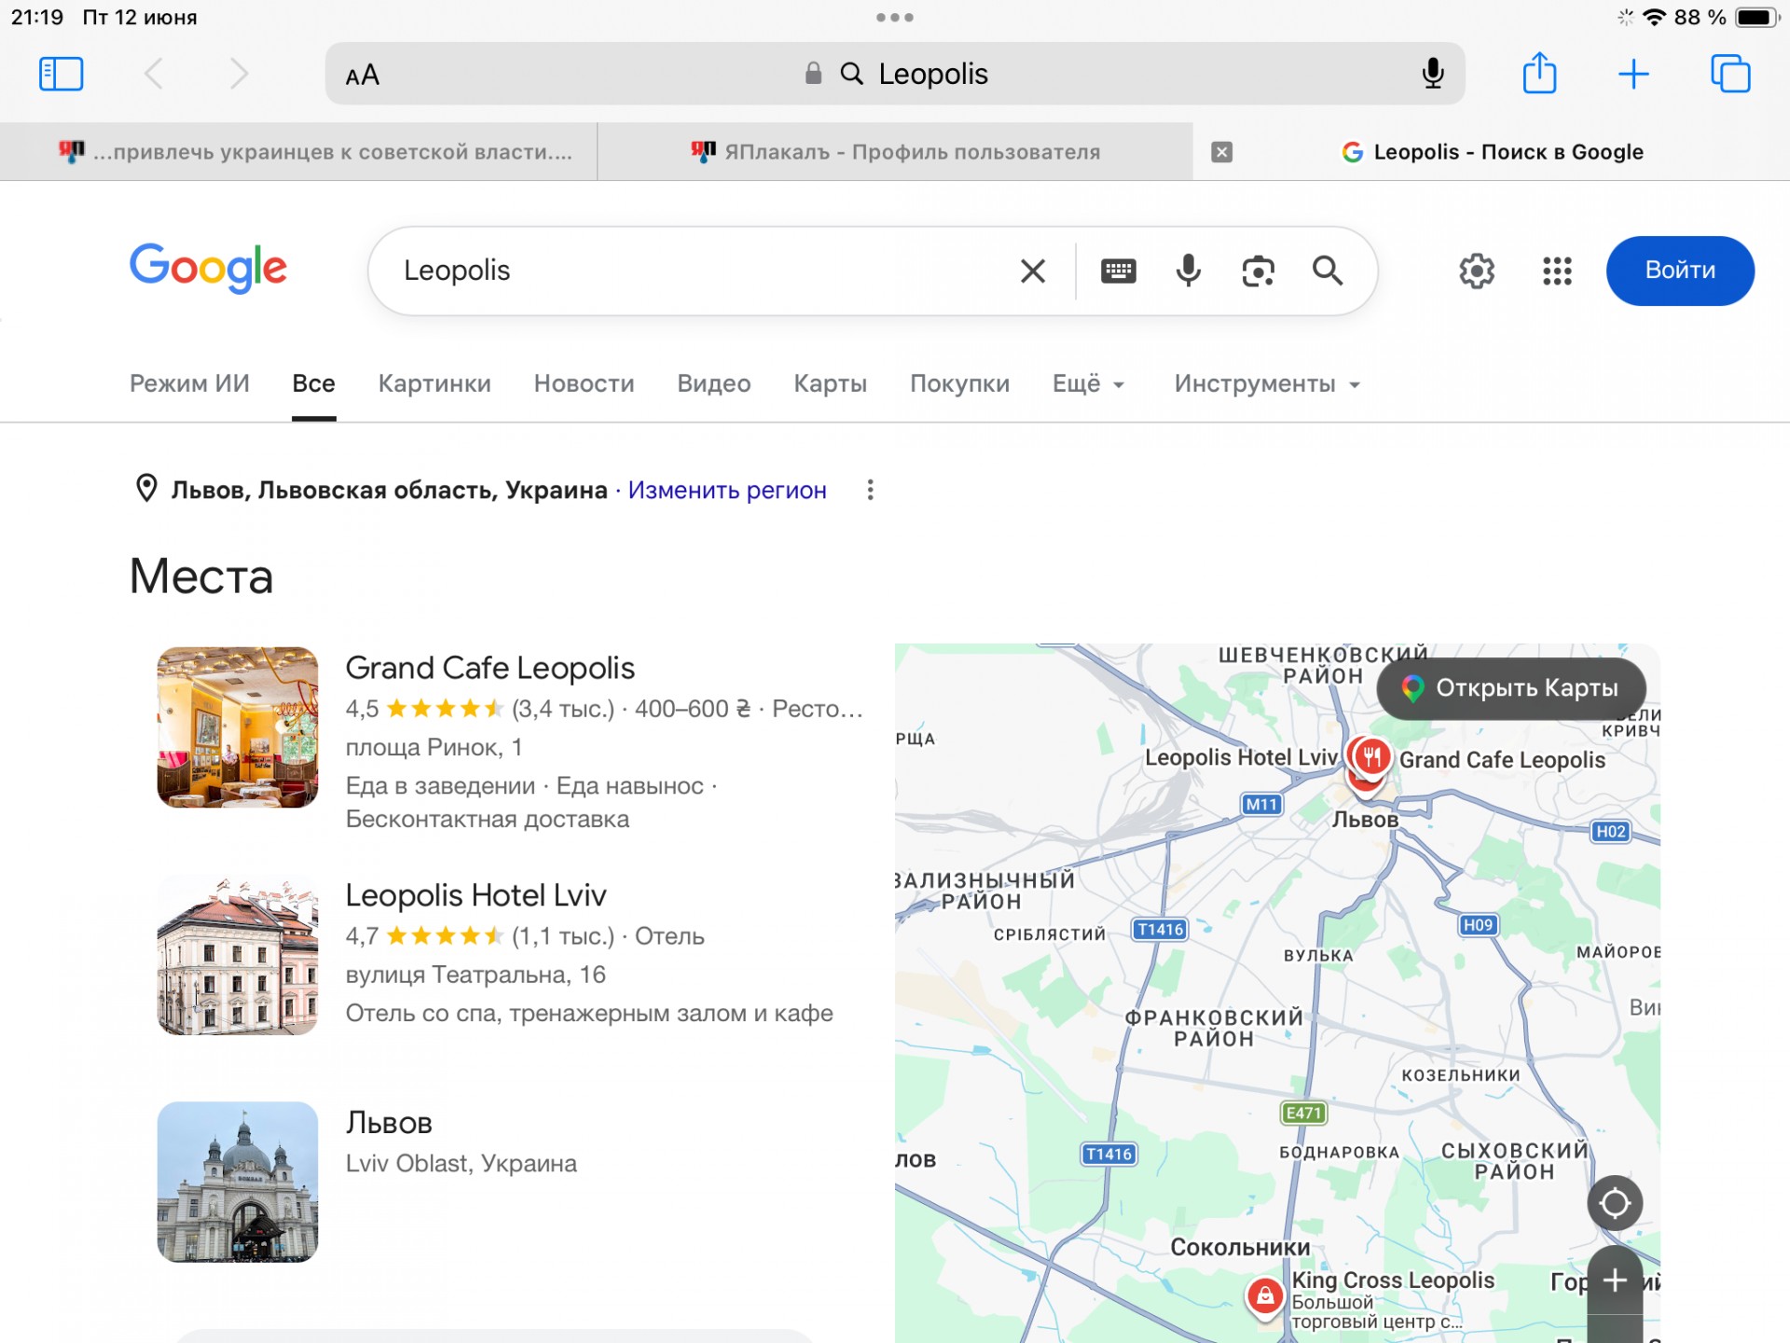This screenshot has width=1790, height=1343.
Task: Switch to Новости results
Action: coord(584,383)
